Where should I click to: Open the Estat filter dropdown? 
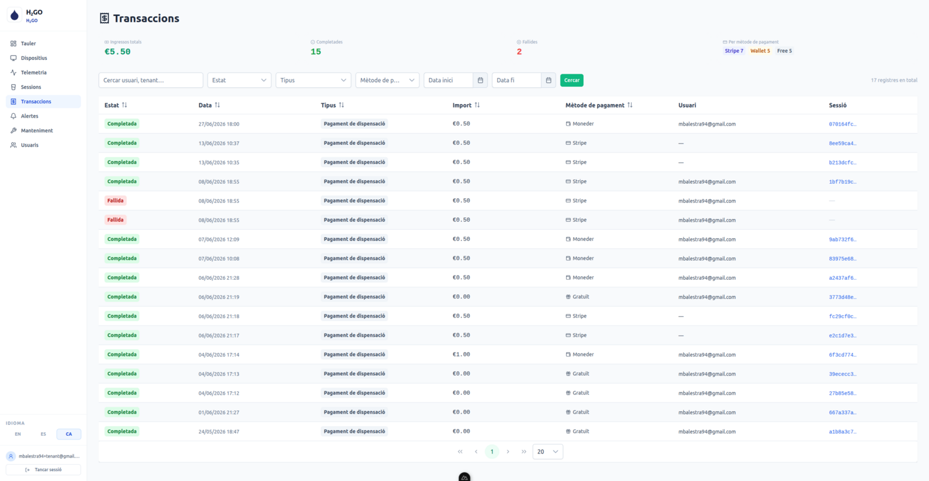click(x=239, y=80)
